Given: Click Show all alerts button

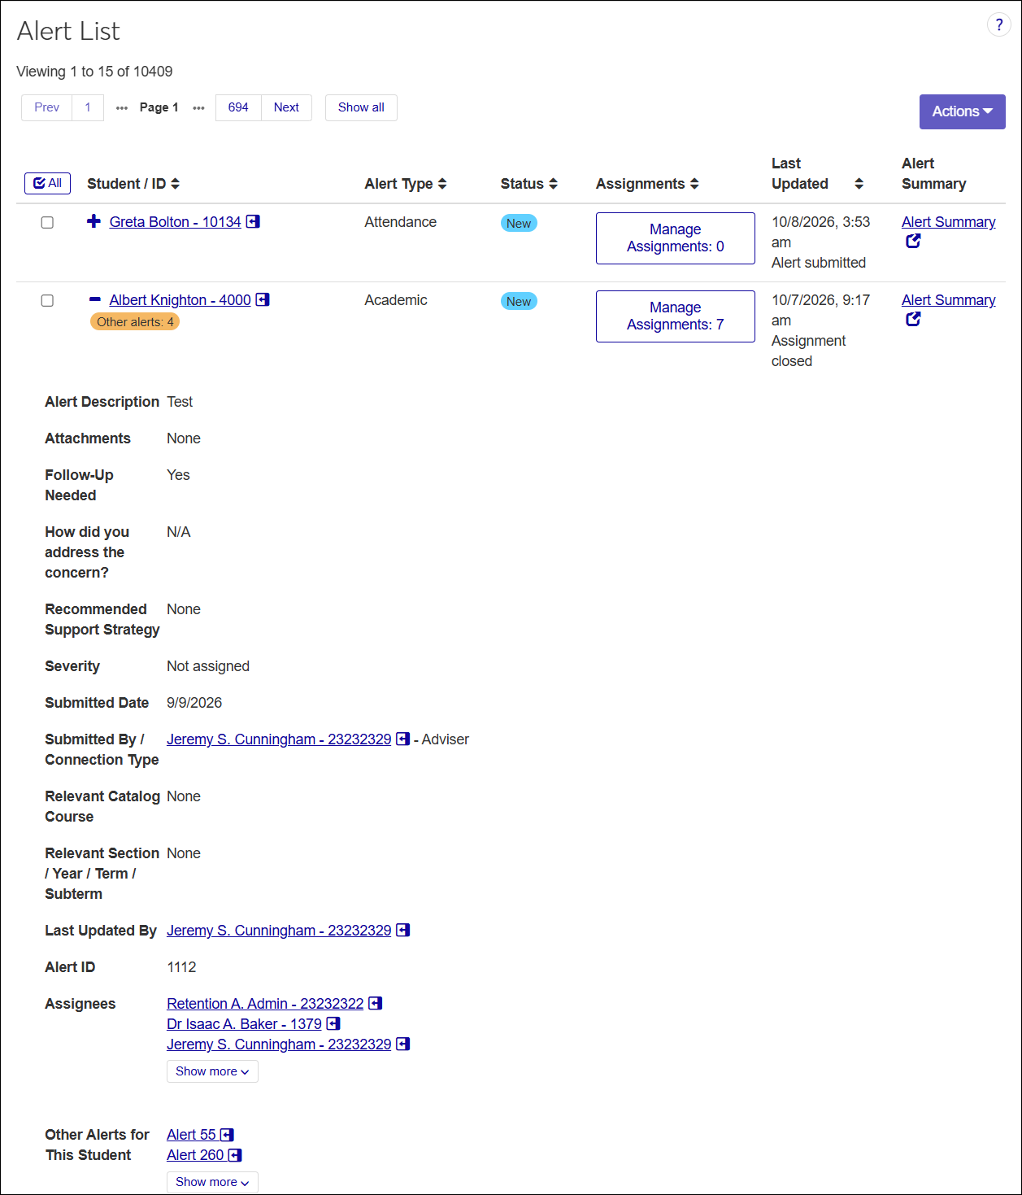Looking at the screenshot, I should [x=361, y=107].
